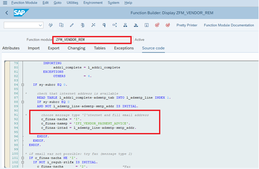Click the 'OTHERS = 4.' code line
Screen dimensions: 259x169
pyautogui.click(x=72, y=76)
